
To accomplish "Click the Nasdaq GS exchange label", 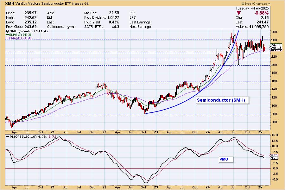I will tap(80, 3).
